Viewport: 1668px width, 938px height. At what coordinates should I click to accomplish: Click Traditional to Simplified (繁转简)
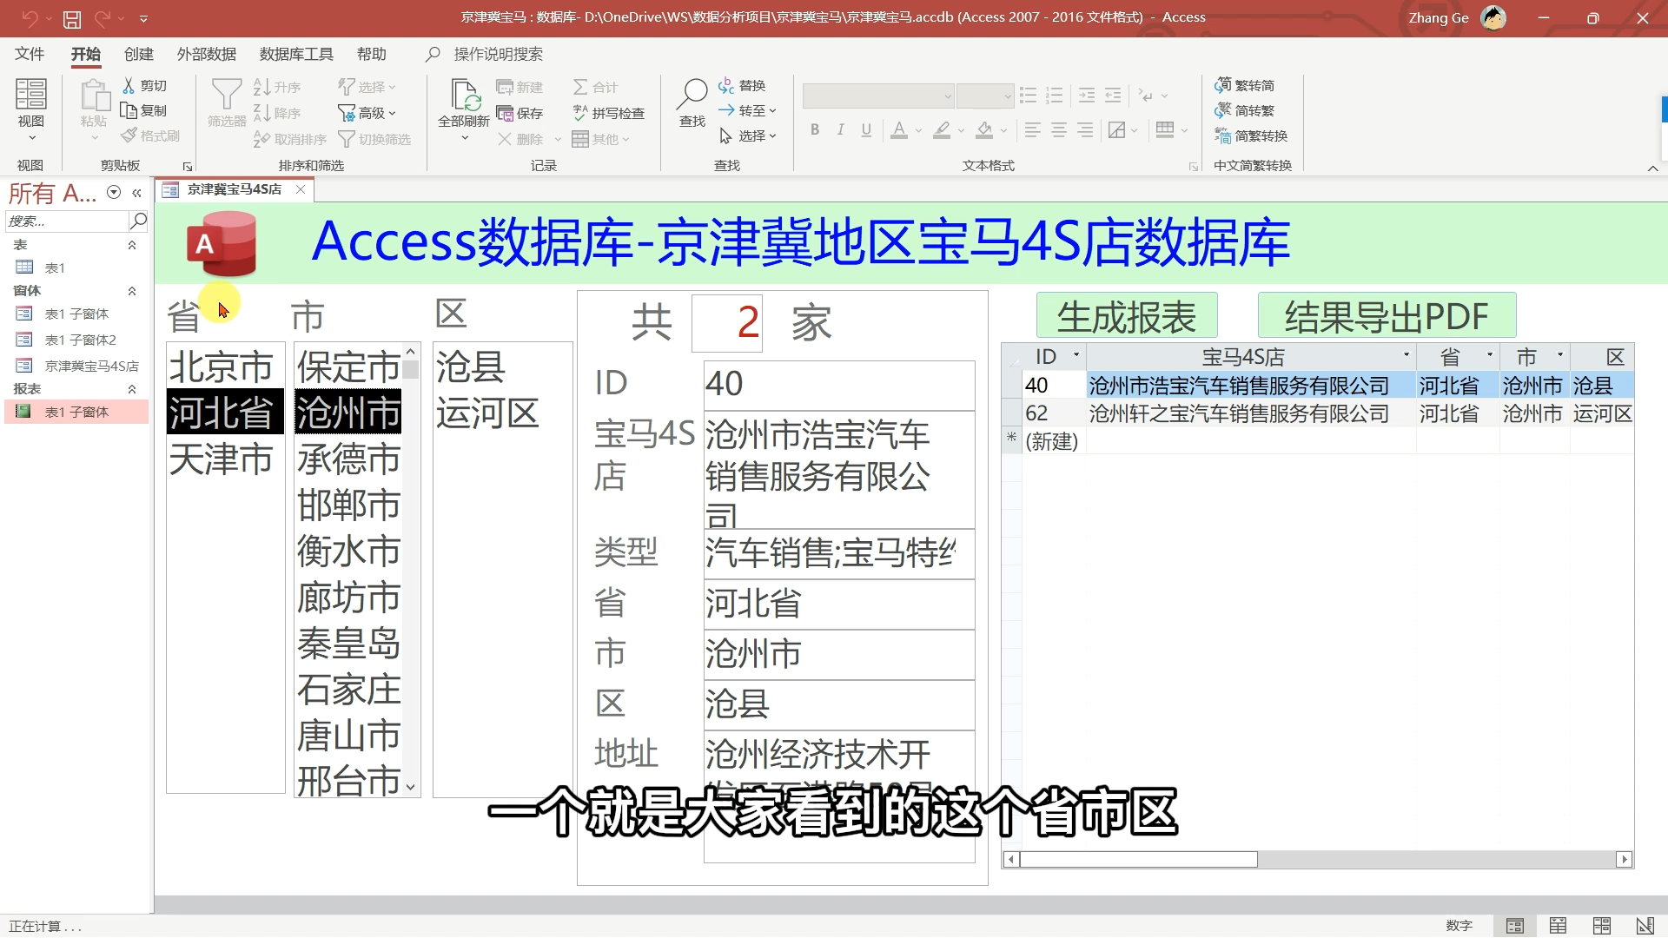point(1245,85)
